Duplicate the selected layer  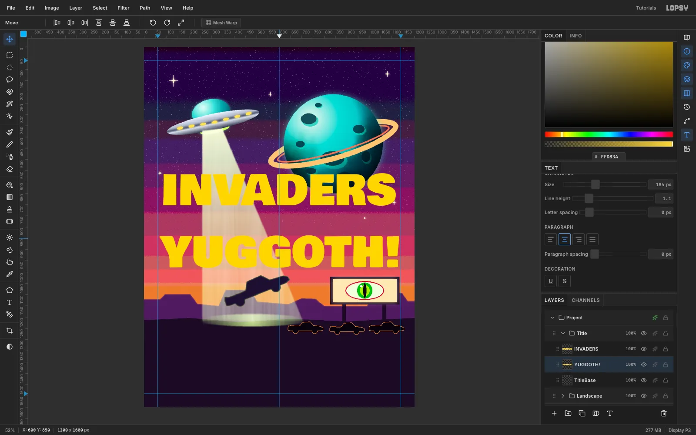(582, 413)
